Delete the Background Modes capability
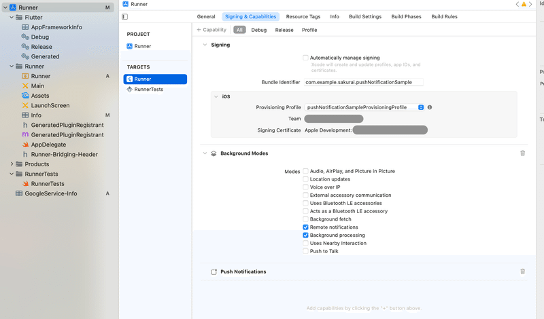 pos(522,153)
